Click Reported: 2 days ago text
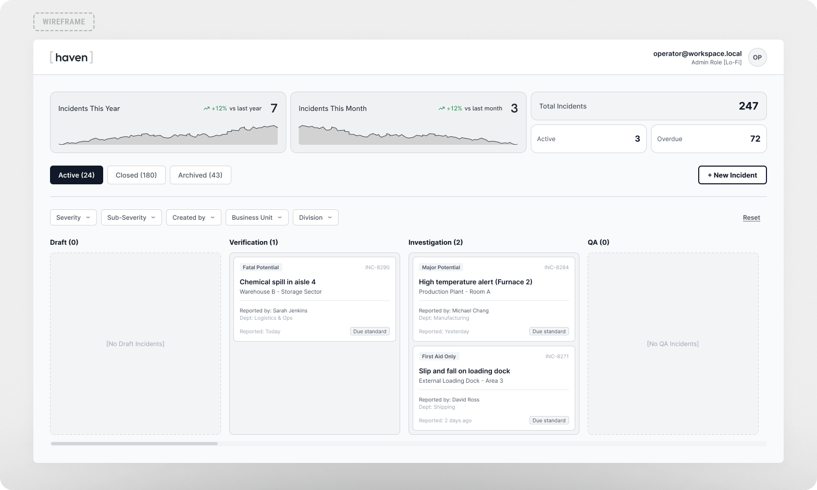Viewport: 817px width, 490px height. coord(445,420)
